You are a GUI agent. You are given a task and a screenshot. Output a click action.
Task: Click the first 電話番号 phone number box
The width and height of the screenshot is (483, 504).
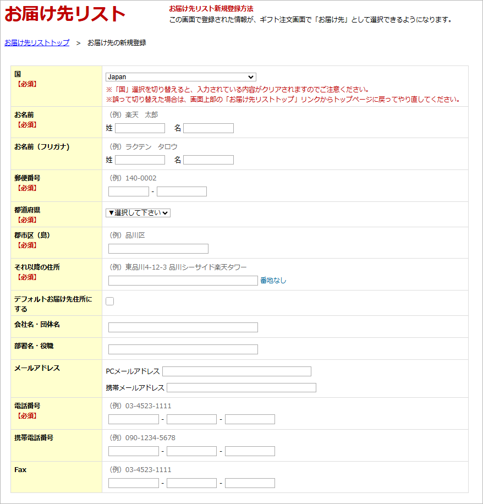pos(134,419)
